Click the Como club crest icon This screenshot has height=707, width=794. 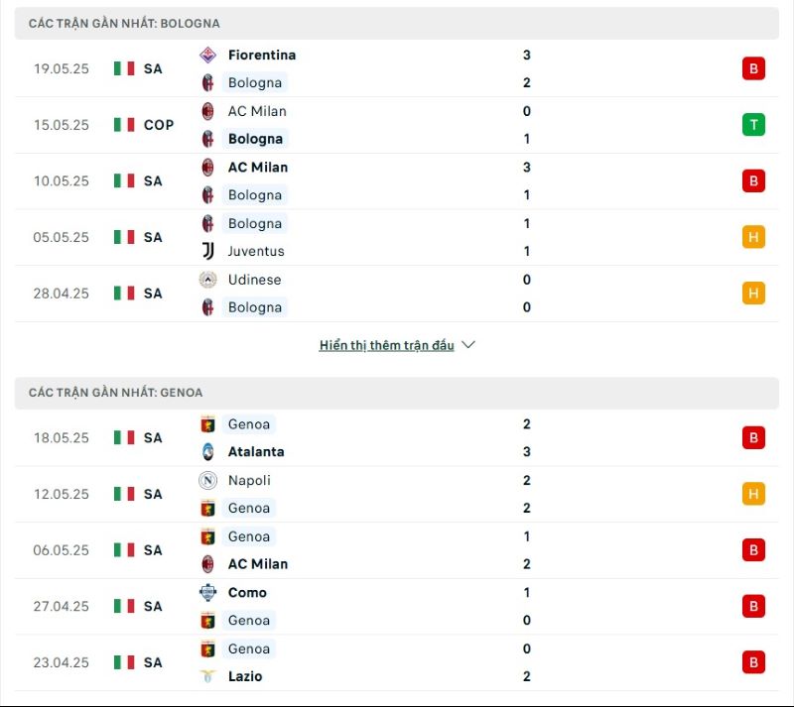click(207, 593)
